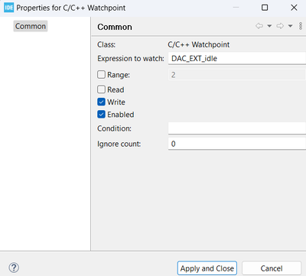Screen dimensions: 306x276
Task: Click the Cancel button
Action: [x=272, y=268]
